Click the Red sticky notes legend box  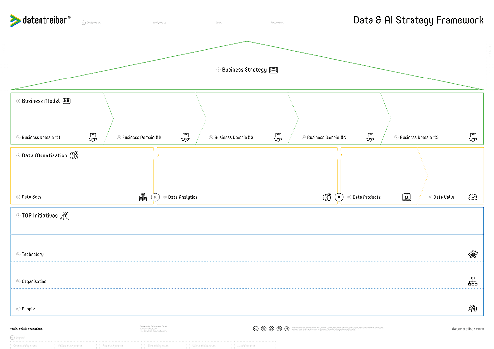tap(121, 345)
